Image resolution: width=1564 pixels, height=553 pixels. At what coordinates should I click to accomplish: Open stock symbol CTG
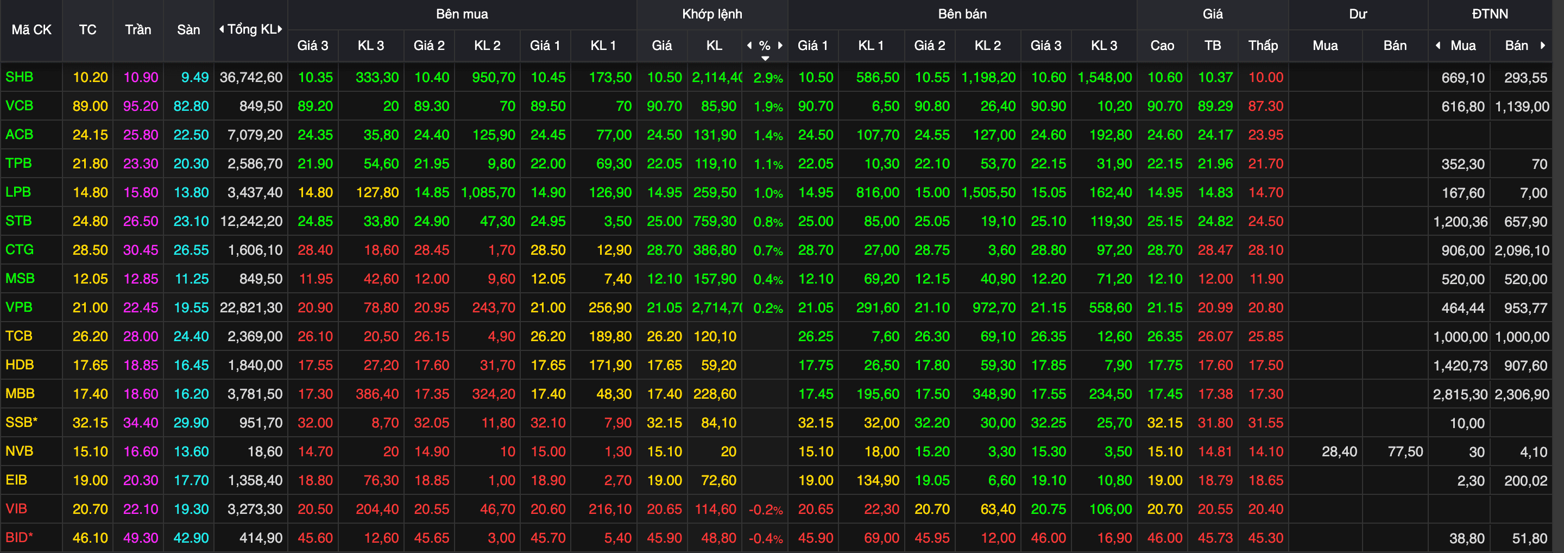(x=20, y=249)
